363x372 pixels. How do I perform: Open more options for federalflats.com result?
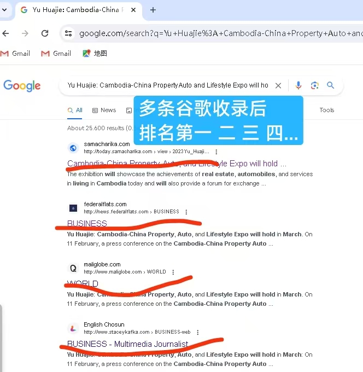186,212
